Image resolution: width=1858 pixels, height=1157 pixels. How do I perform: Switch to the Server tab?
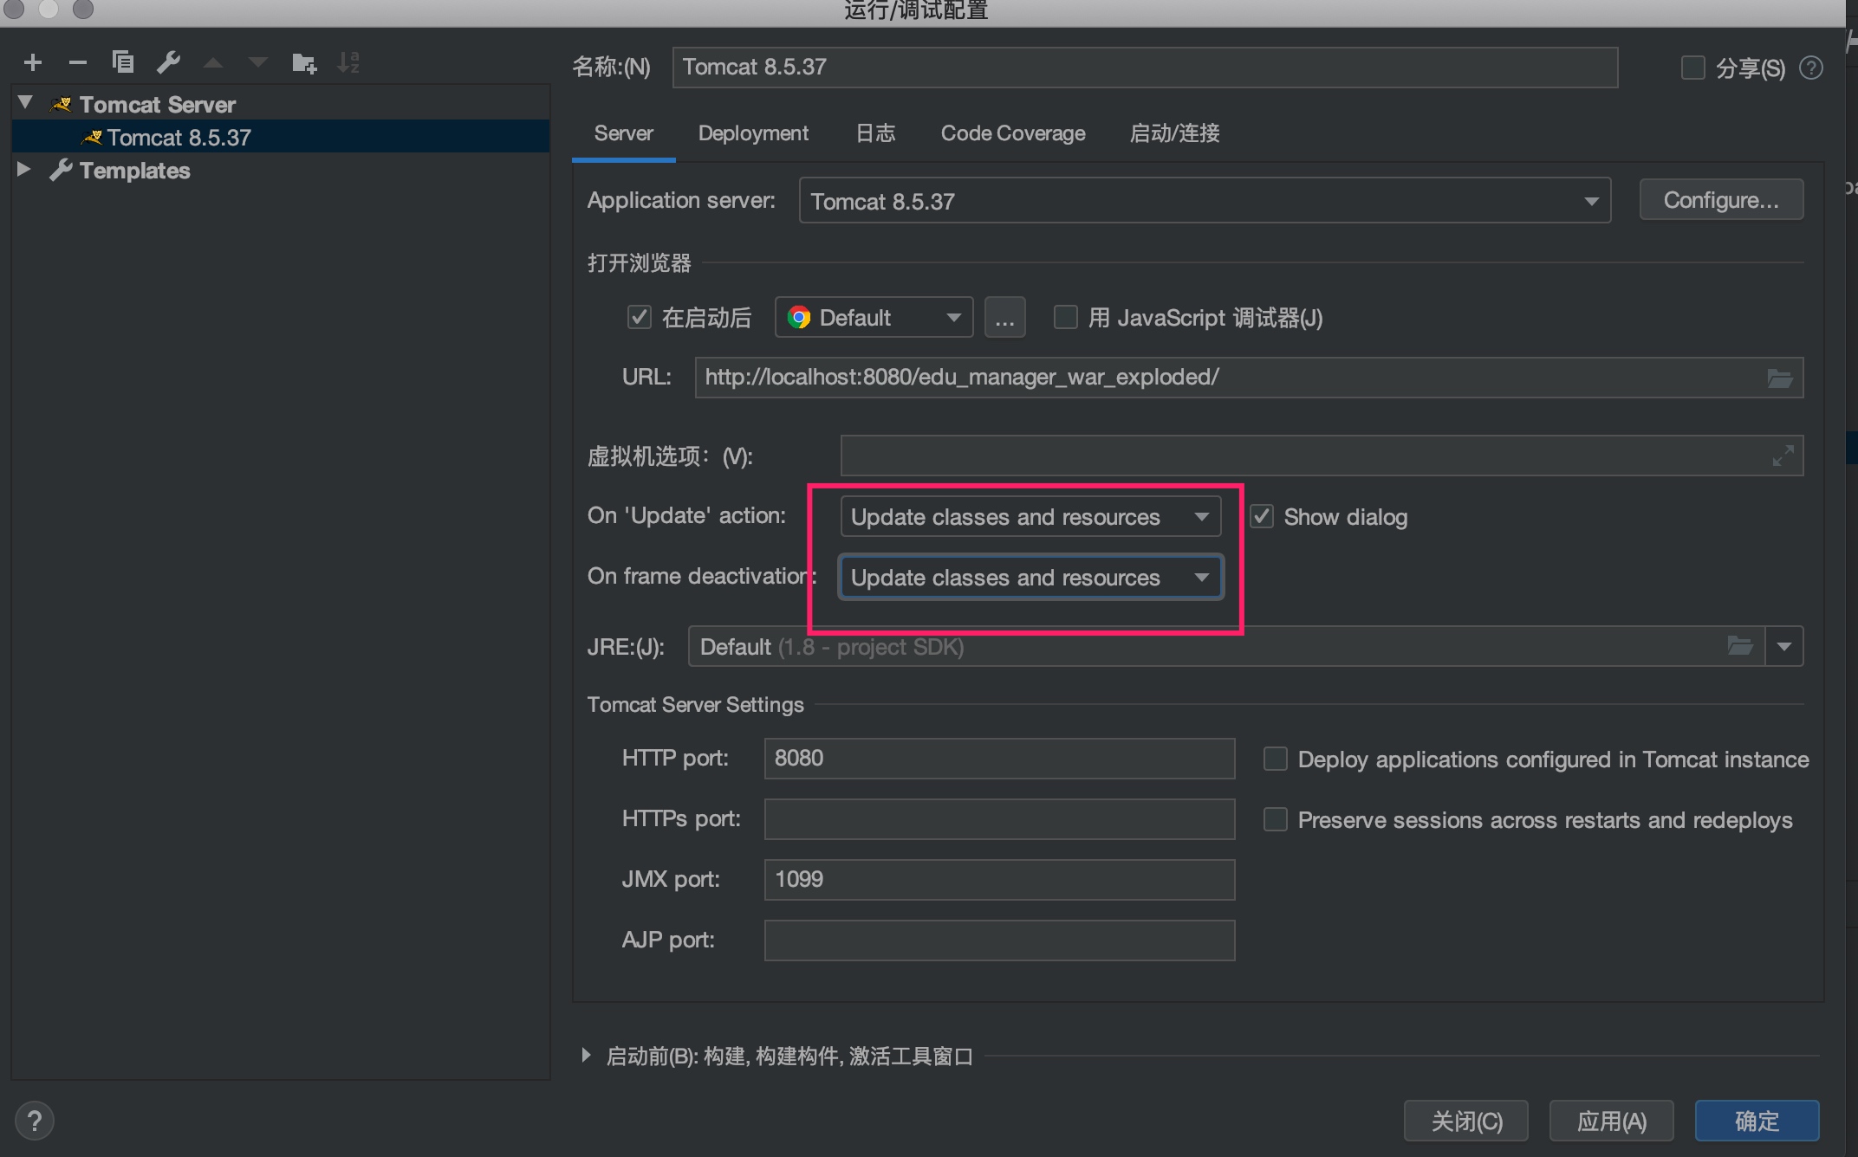click(x=623, y=133)
